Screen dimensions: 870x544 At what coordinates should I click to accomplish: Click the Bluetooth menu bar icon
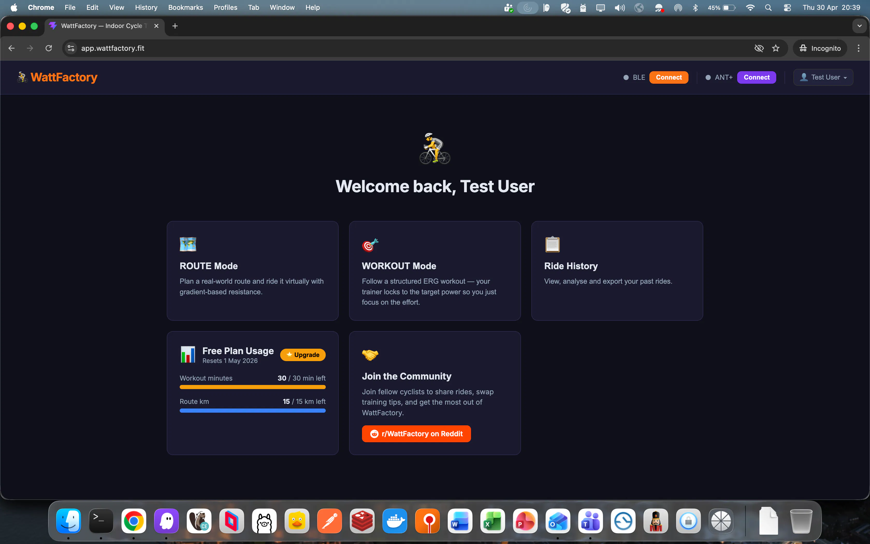pyautogui.click(x=695, y=8)
